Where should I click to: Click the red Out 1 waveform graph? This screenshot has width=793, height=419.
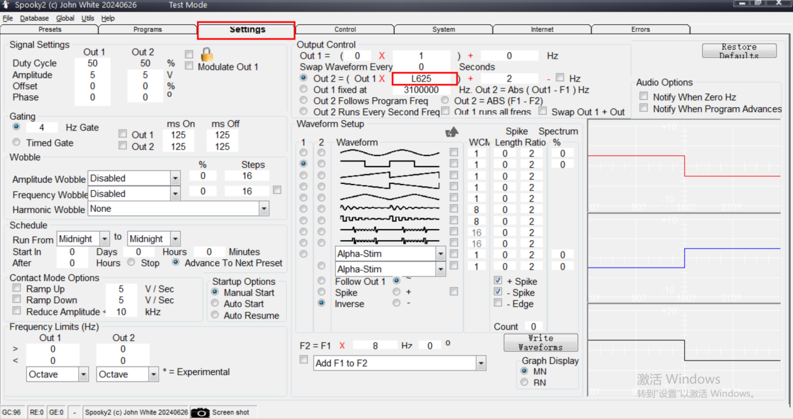coord(684,165)
